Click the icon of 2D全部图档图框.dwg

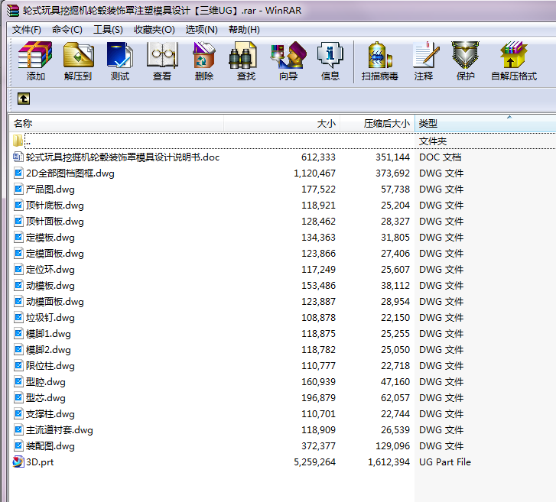pos(18,173)
